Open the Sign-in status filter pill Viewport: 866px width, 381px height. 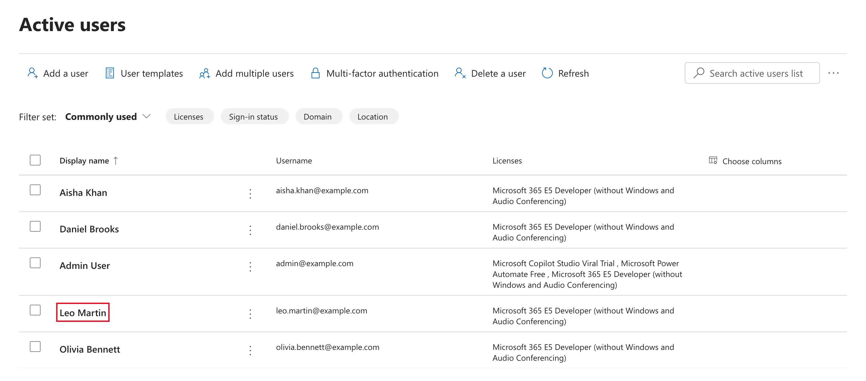pos(254,117)
